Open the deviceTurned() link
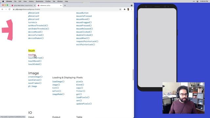 [x=36, y=35]
